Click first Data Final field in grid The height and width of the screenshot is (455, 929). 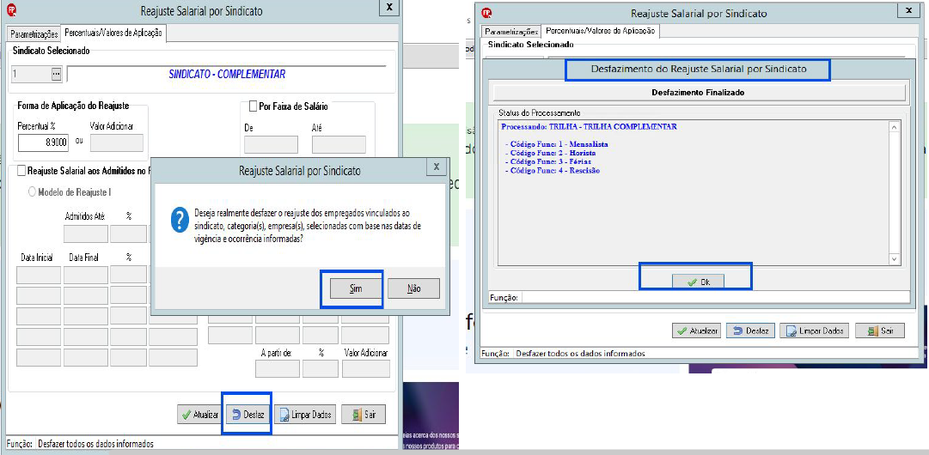point(86,275)
